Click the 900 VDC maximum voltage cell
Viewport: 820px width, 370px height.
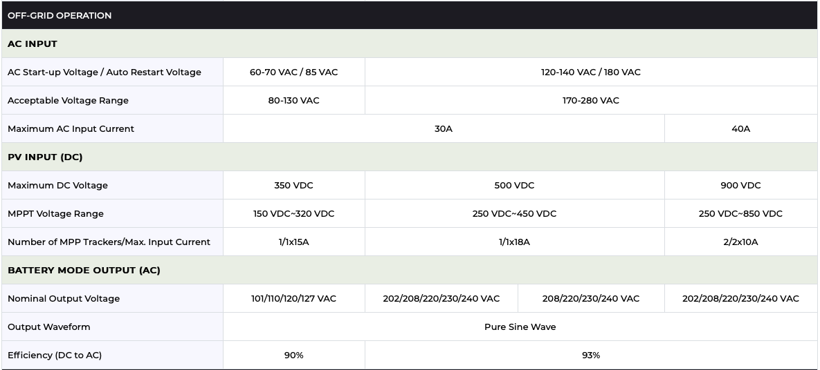[x=740, y=185]
